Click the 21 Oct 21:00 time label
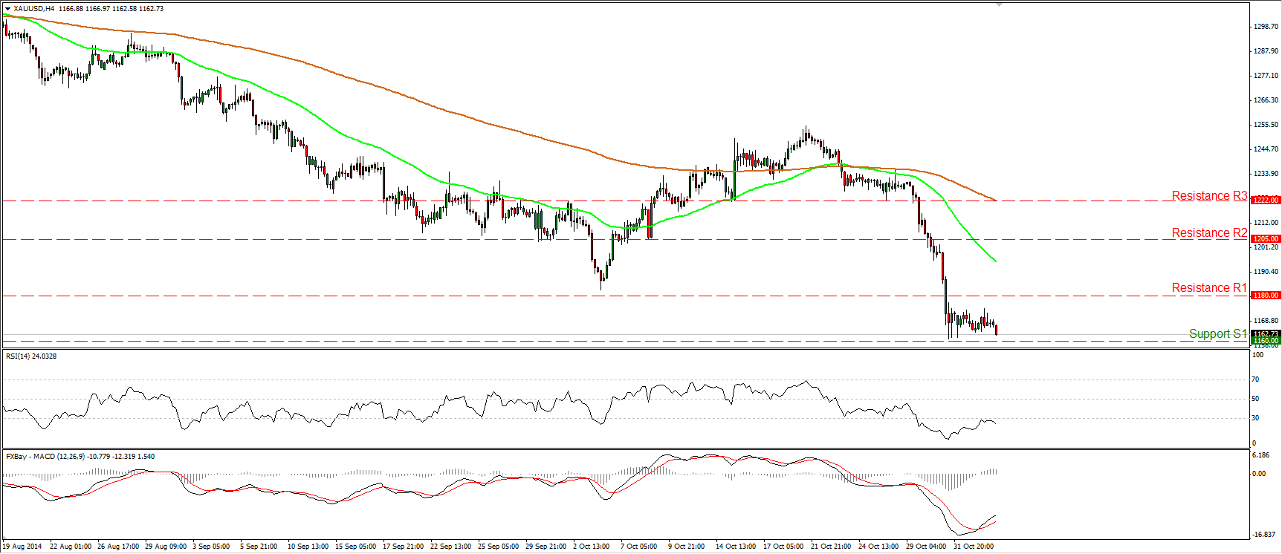 831,547
